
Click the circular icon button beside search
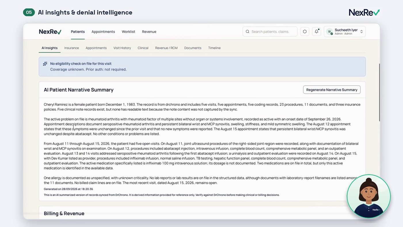click(x=305, y=32)
